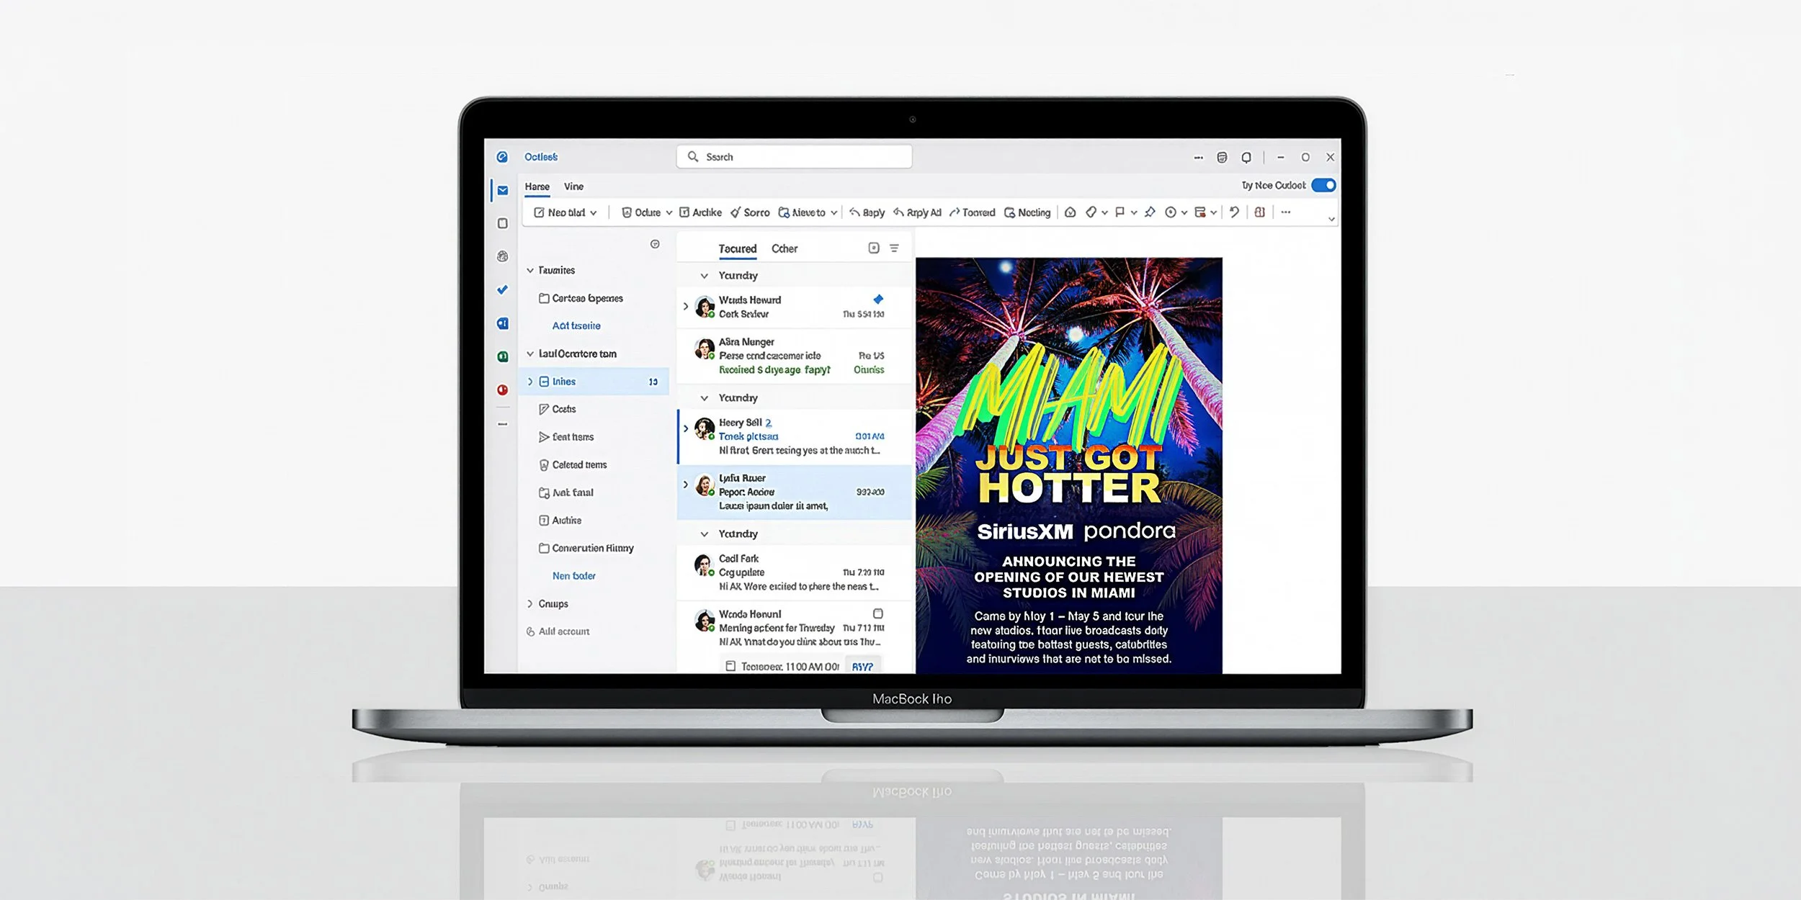Expand the Inies folder chevron
1801x900 pixels.
click(x=530, y=382)
